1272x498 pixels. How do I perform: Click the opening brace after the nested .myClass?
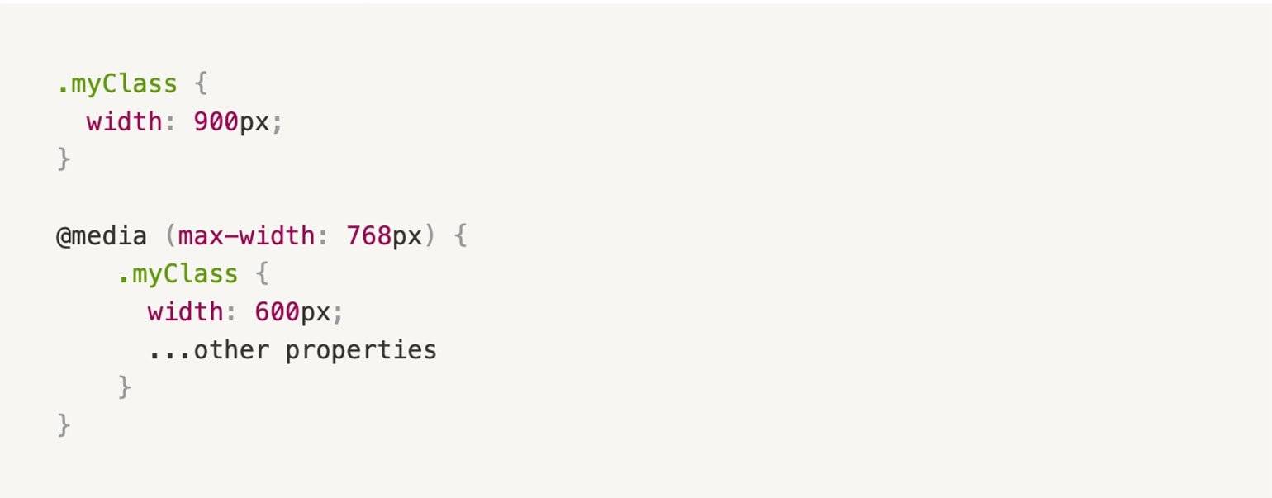262,274
